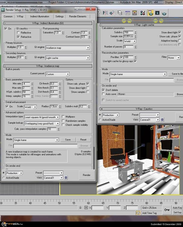Image resolution: width=183 pixels, height=227 pixels.
Task: Toggle the Show calc. phase checkbox
Action: click(88, 84)
